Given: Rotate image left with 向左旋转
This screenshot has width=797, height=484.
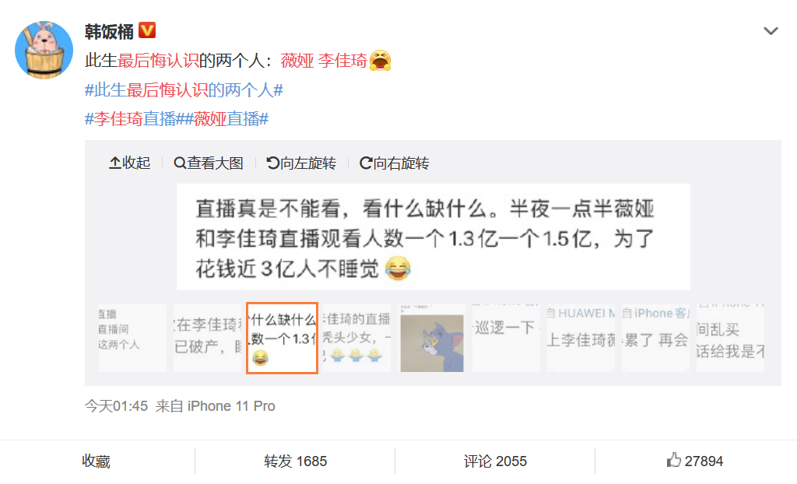Looking at the screenshot, I should (301, 163).
